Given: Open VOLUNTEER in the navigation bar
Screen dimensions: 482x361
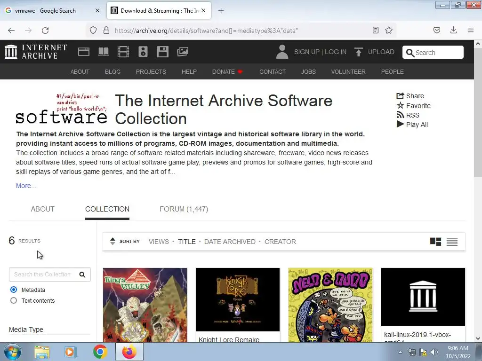Looking at the screenshot, I should (x=348, y=71).
